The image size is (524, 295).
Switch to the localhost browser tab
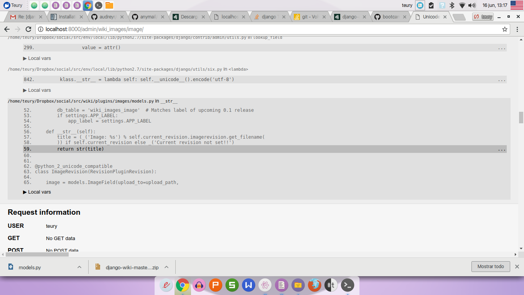tap(227, 17)
